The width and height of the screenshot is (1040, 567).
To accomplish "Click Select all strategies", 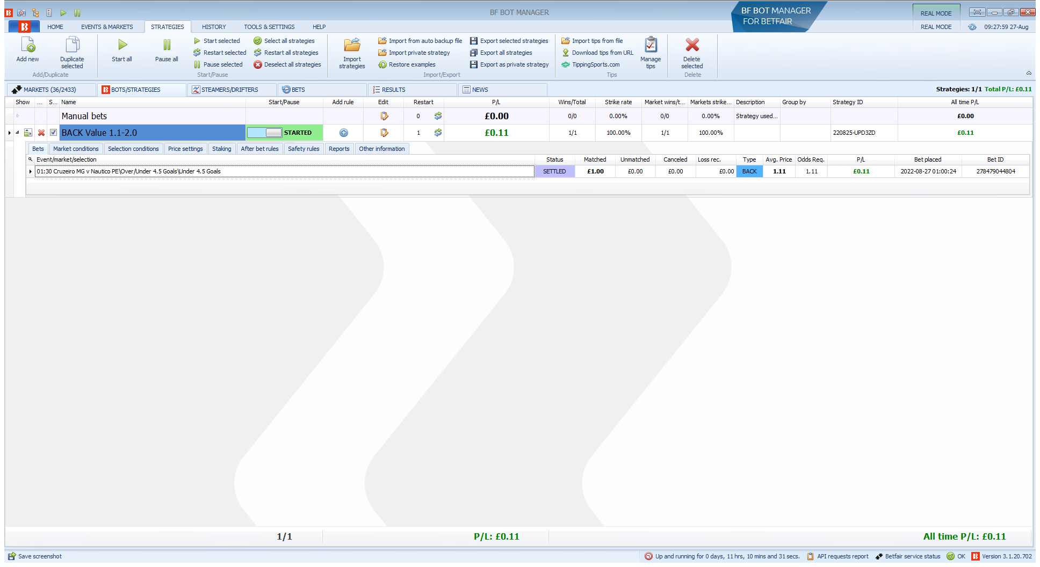I will point(284,41).
